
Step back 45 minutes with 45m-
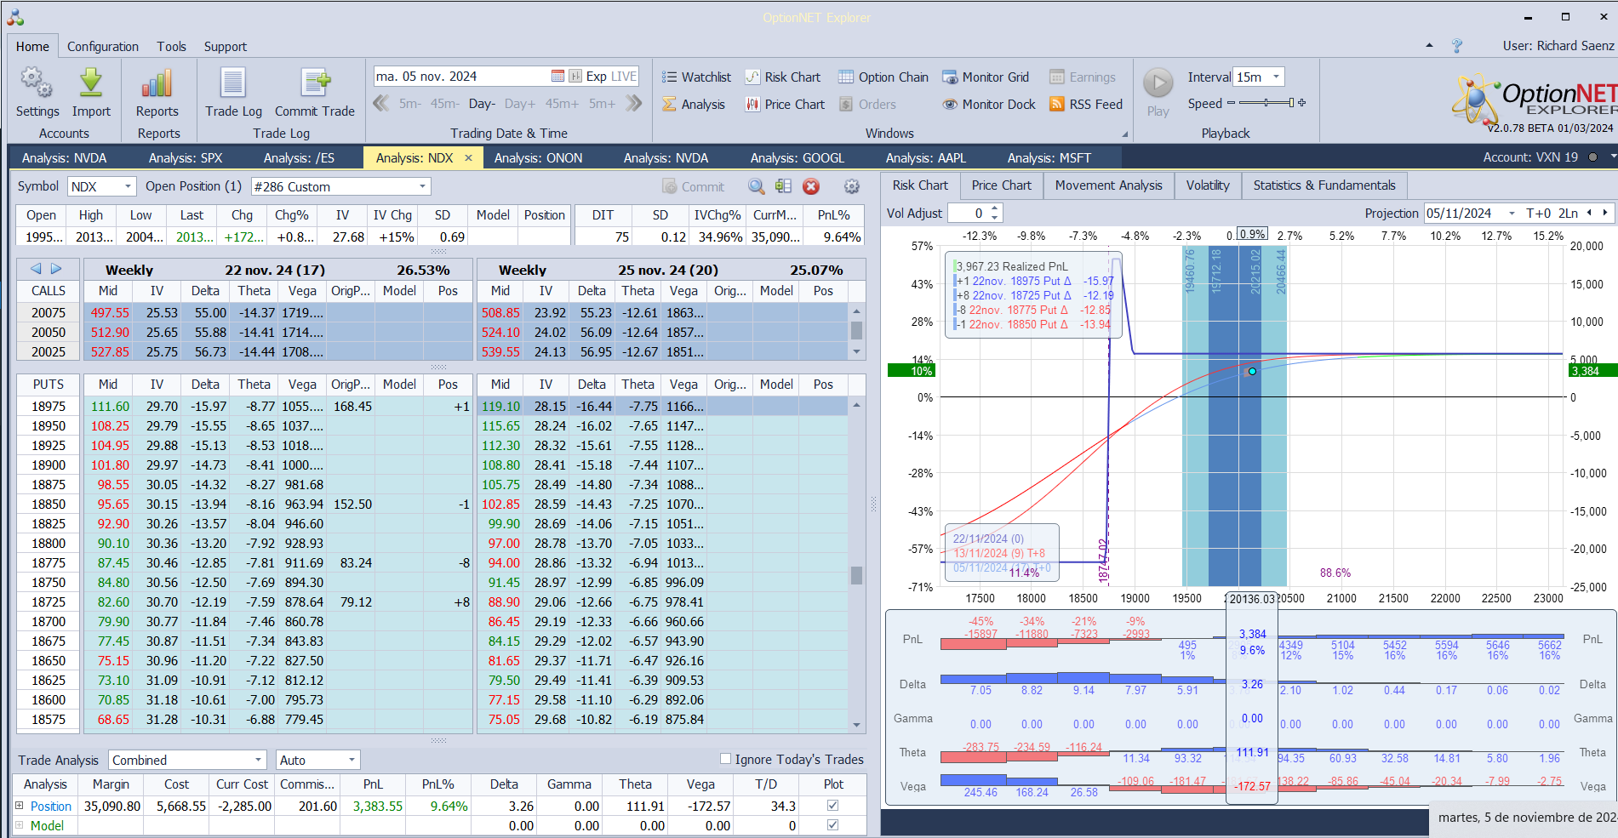coord(444,104)
